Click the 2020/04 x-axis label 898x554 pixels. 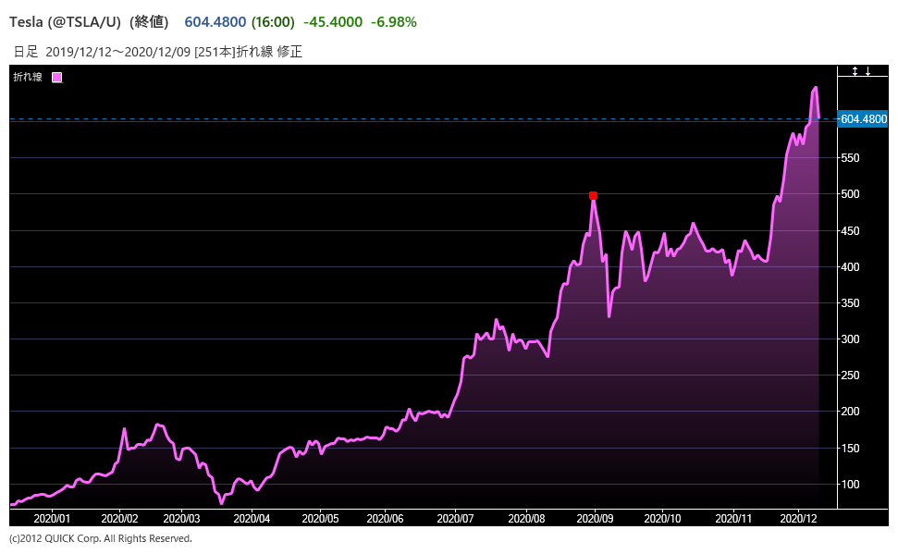[252, 519]
